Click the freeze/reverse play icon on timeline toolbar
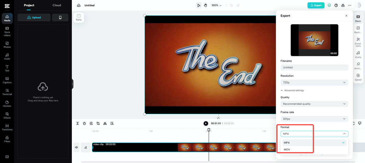 [91, 123]
